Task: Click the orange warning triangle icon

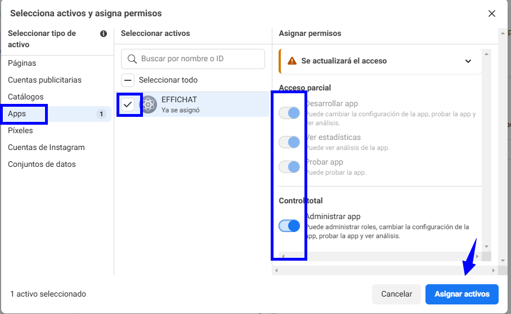Action: (292, 61)
